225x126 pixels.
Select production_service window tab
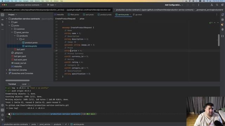point(56,10)
